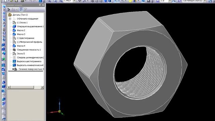This screenshot has height=121, width=215.
Task: Click the crescent-shaped icon in side toolbar
Action: (x=4, y=40)
